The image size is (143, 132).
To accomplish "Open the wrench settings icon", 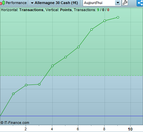I will click(125, 3).
